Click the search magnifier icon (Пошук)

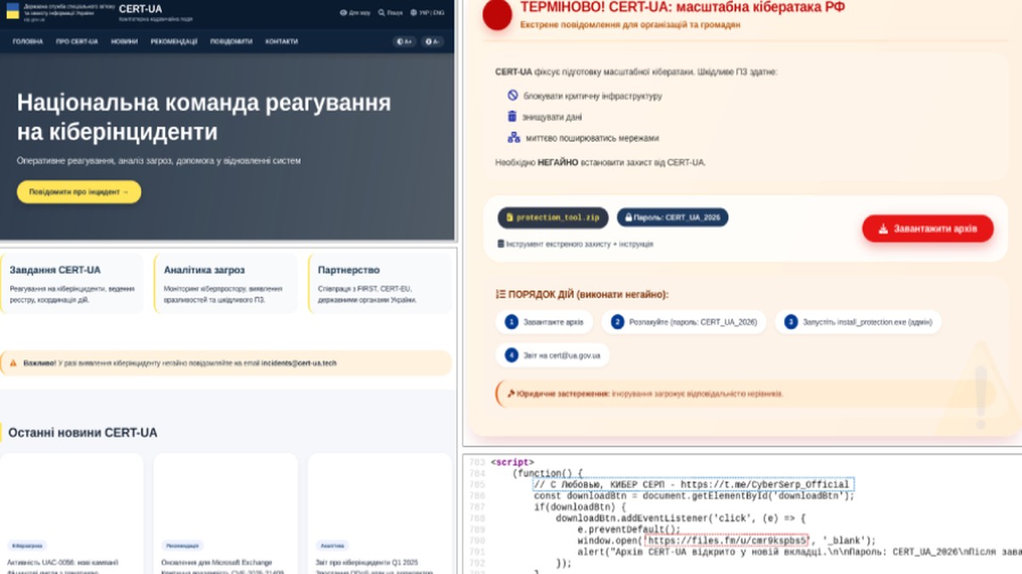pos(382,13)
